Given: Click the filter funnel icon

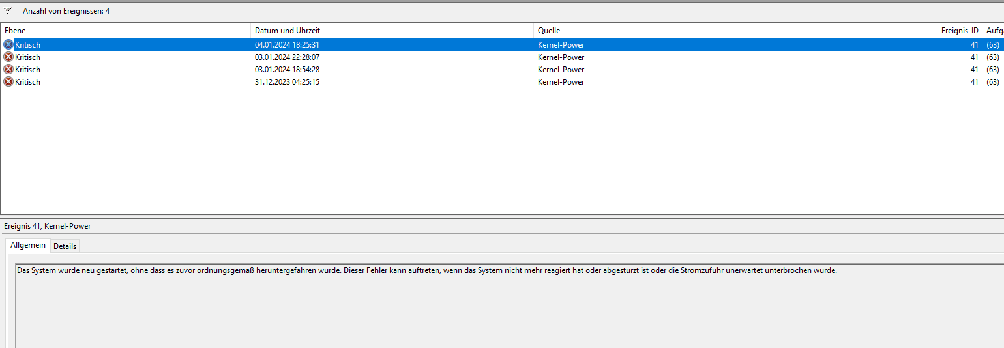Looking at the screenshot, I should (x=8, y=10).
